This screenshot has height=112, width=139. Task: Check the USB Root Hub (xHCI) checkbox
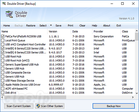point(3,60)
